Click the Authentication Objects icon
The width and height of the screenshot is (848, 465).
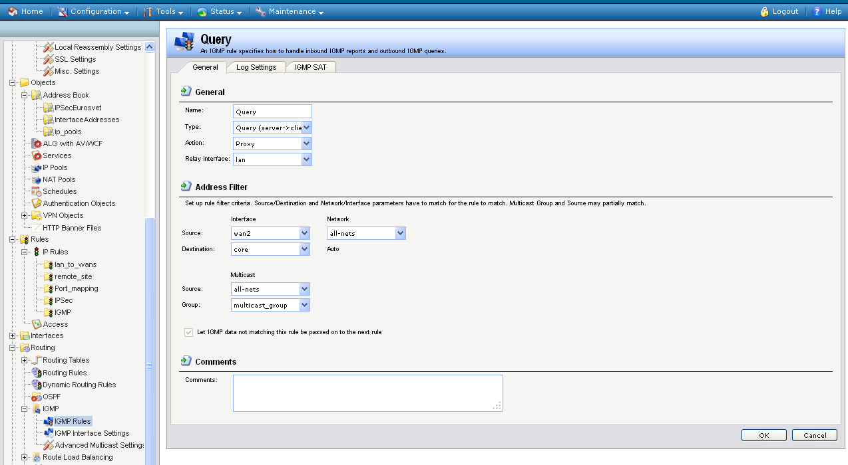(37, 203)
